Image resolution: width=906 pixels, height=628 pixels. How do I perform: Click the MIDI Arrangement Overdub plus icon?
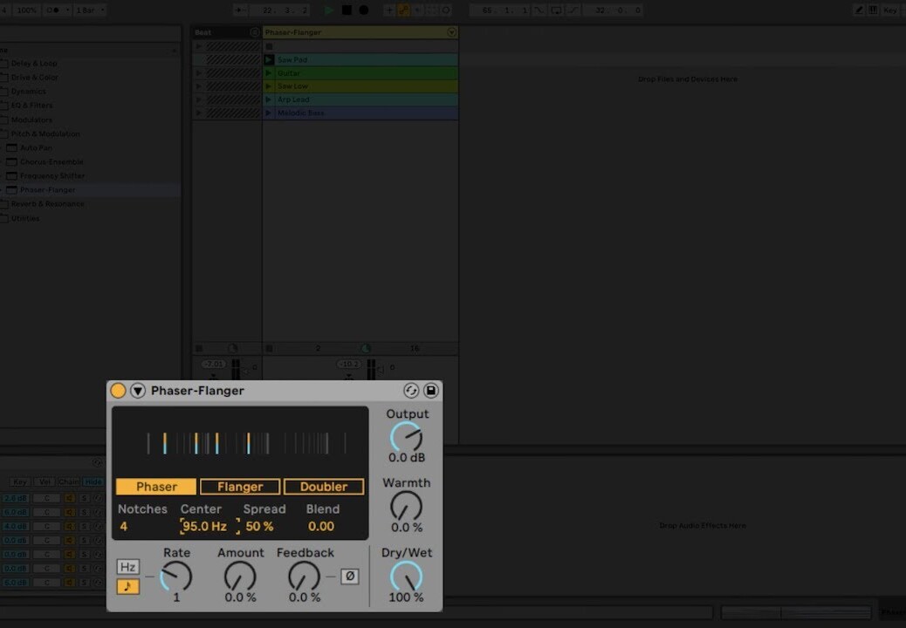tap(389, 10)
